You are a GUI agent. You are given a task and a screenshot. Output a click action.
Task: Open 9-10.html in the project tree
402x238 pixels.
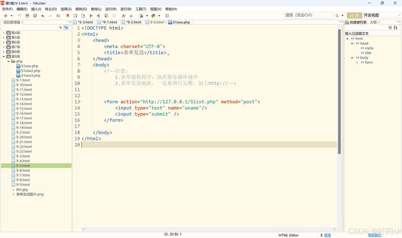(24, 85)
